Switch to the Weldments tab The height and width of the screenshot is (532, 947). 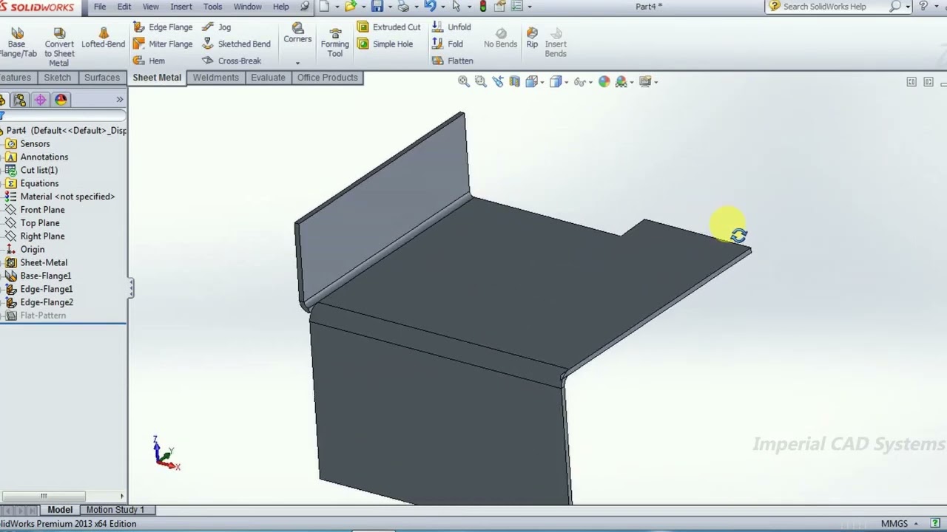coord(216,78)
